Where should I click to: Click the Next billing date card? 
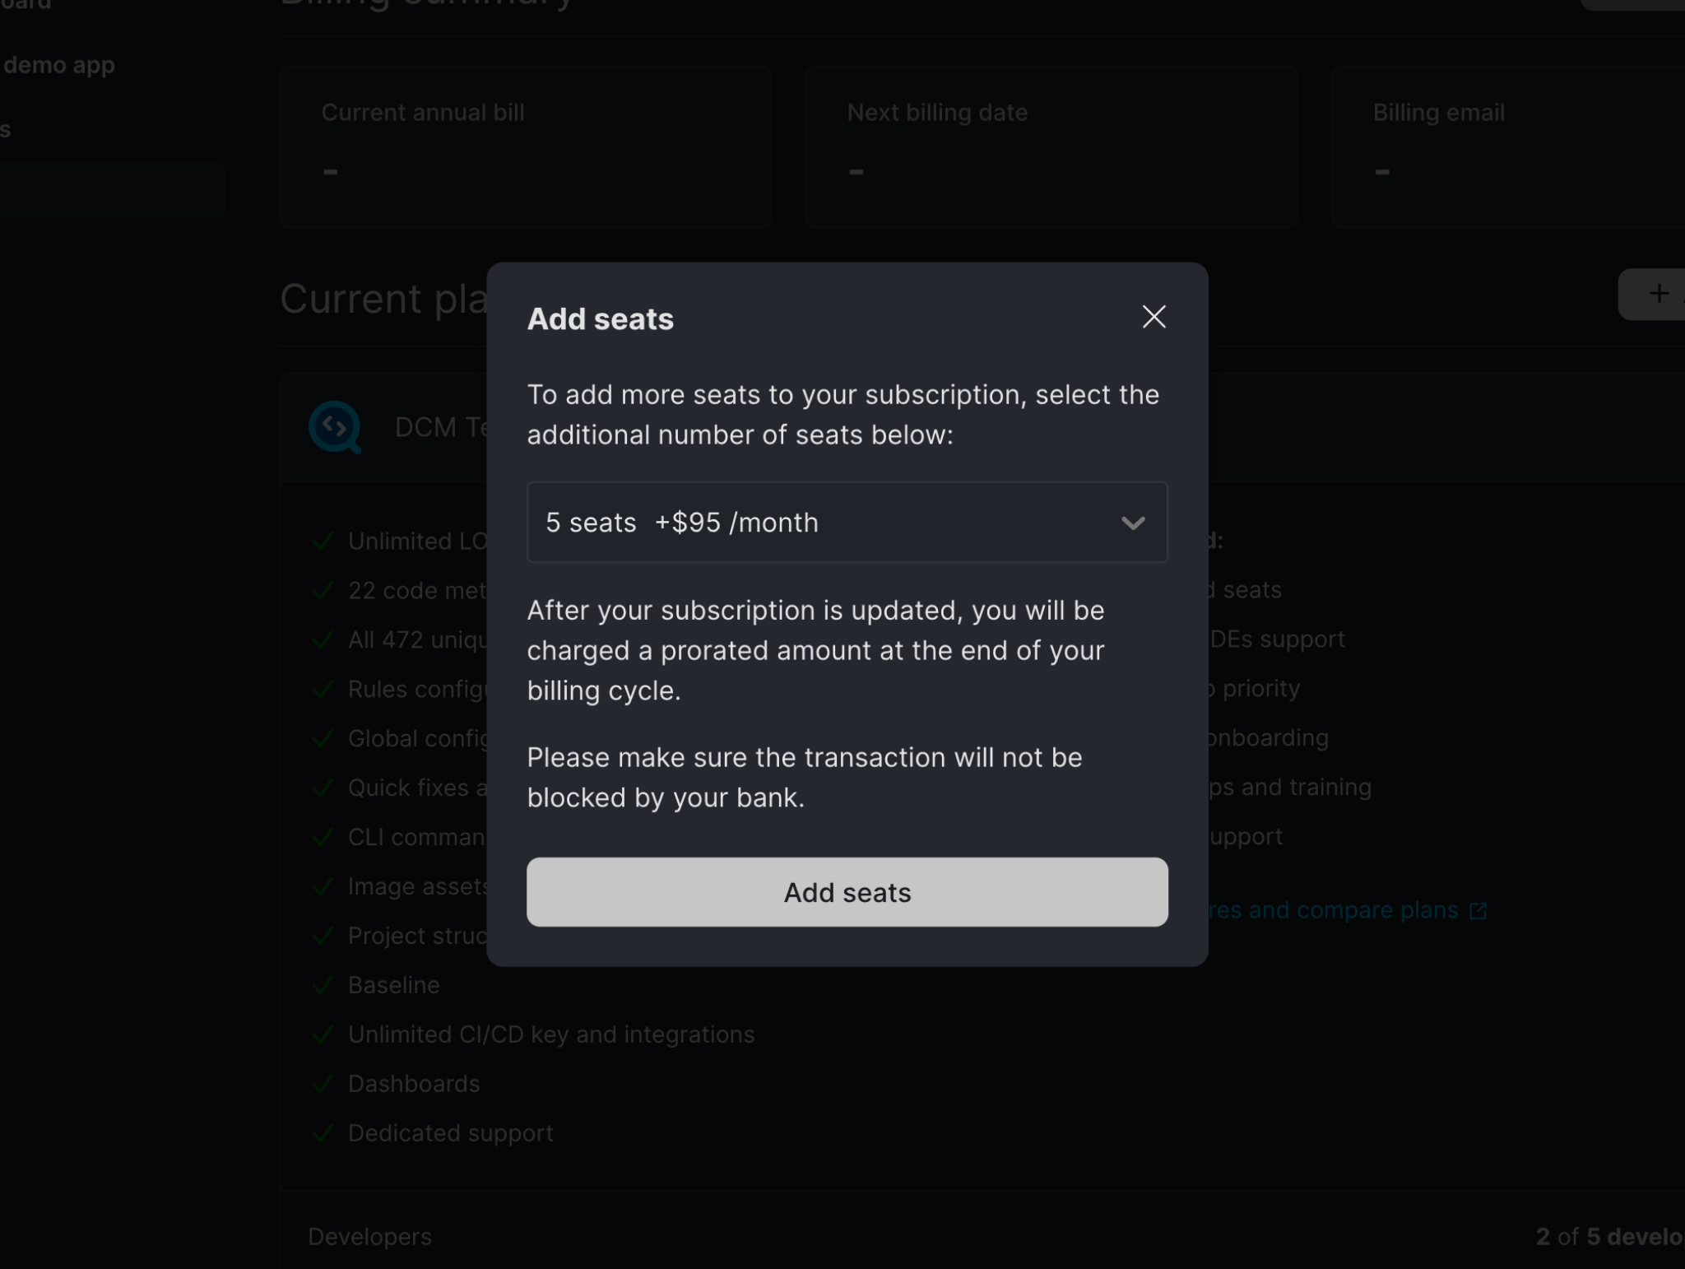pyautogui.click(x=1051, y=146)
